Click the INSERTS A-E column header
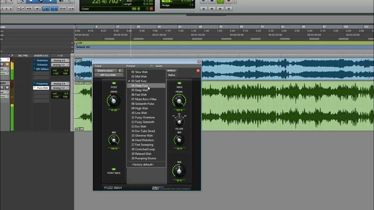Image resolution: width=374 pixels, height=210 pixels. pos(41,55)
